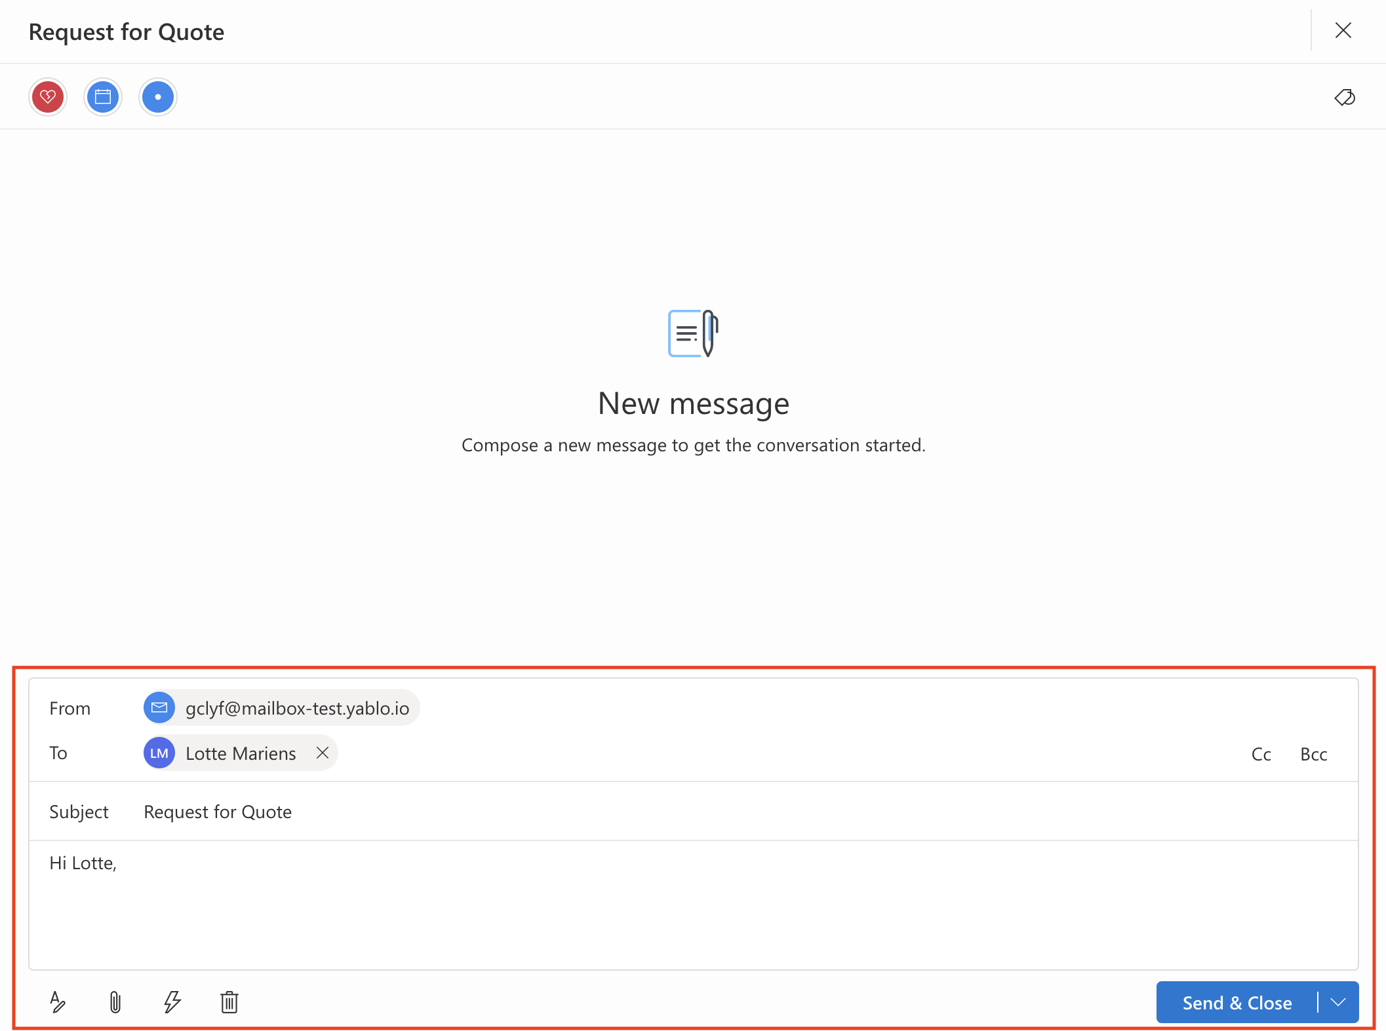Image resolution: width=1386 pixels, height=1031 pixels.
Task: Select the blue dot status icon
Action: (x=157, y=96)
